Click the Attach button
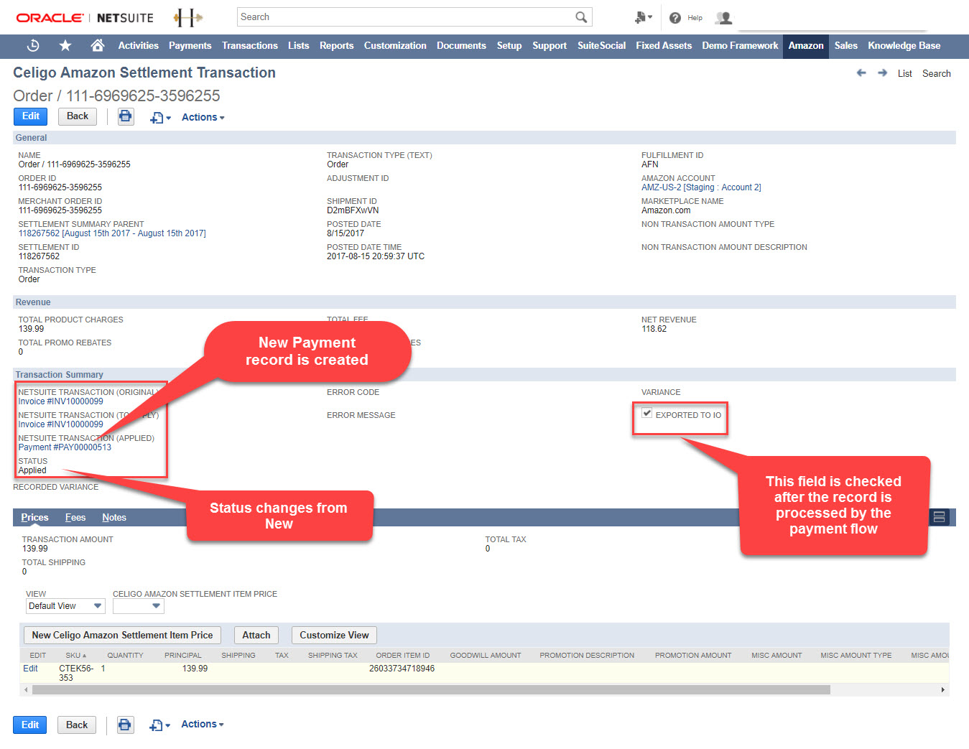The image size is (969, 749). [256, 635]
